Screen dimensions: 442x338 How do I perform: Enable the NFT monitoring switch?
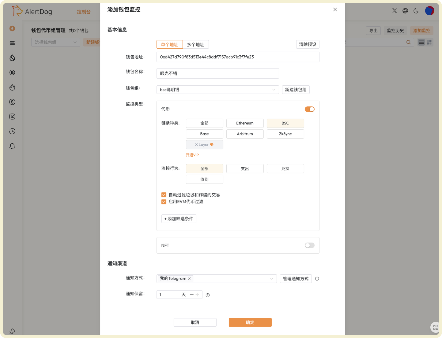click(310, 245)
